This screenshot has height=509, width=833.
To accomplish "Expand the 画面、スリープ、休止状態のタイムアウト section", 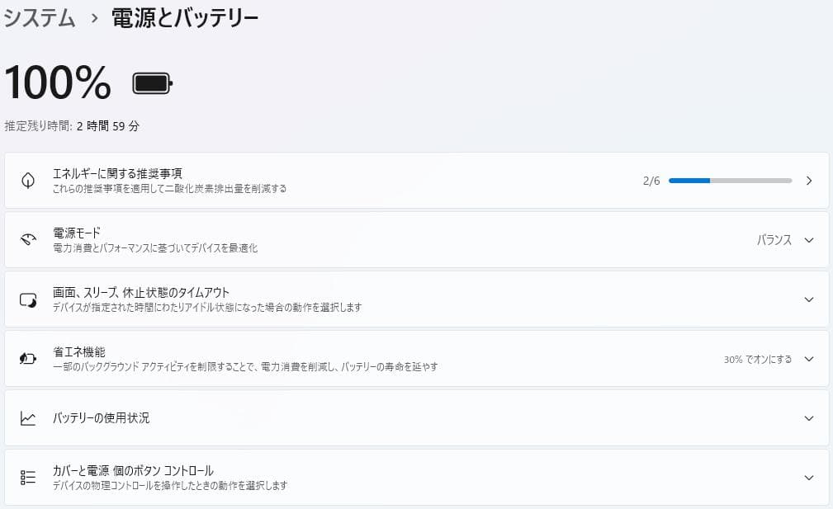I will [810, 299].
